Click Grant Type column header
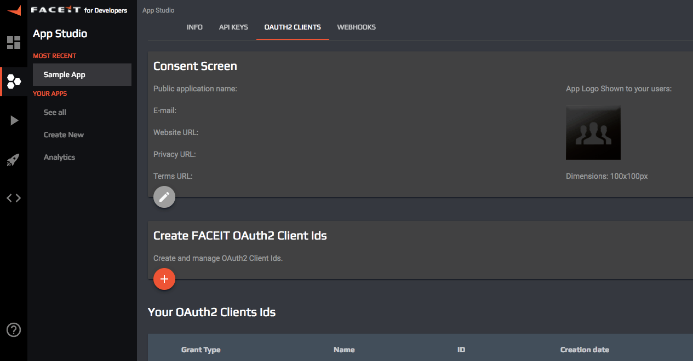693x361 pixels. coord(201,350)
